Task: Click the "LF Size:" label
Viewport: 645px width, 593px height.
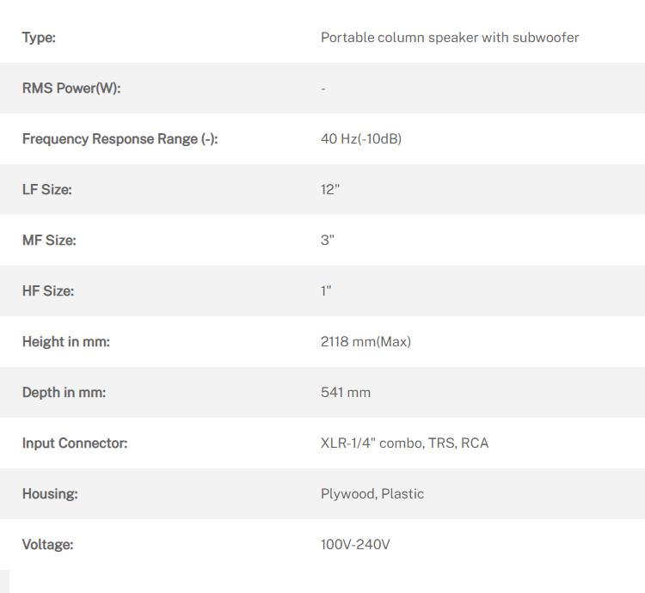Action: coord(47,190)
